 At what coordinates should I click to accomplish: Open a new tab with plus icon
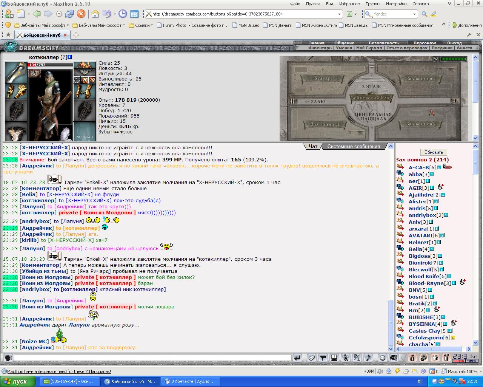pyautogui.click(x=76, y=35)
